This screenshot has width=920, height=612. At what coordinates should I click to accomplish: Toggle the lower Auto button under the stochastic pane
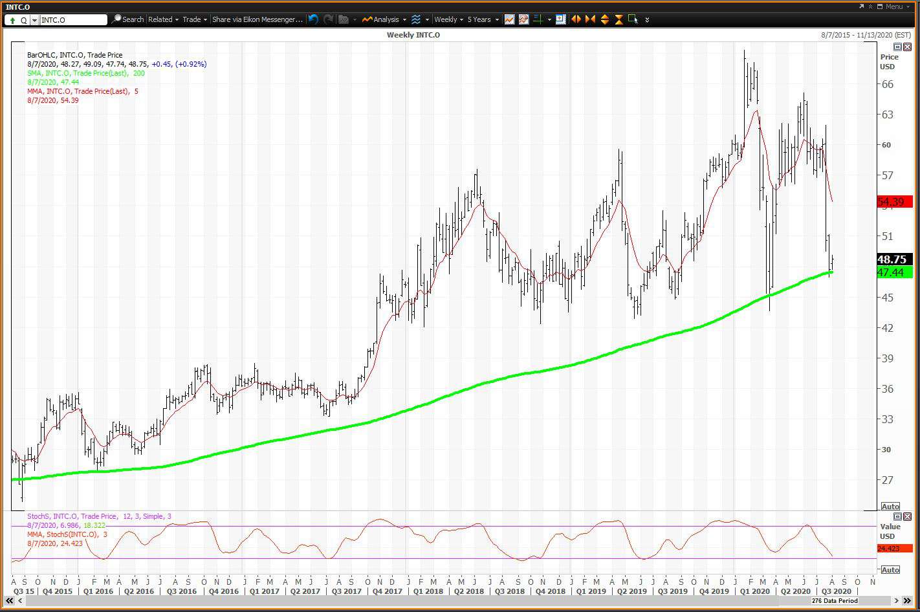coord(890,569)
